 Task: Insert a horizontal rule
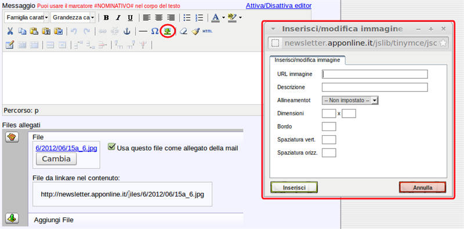pos(143,31)
